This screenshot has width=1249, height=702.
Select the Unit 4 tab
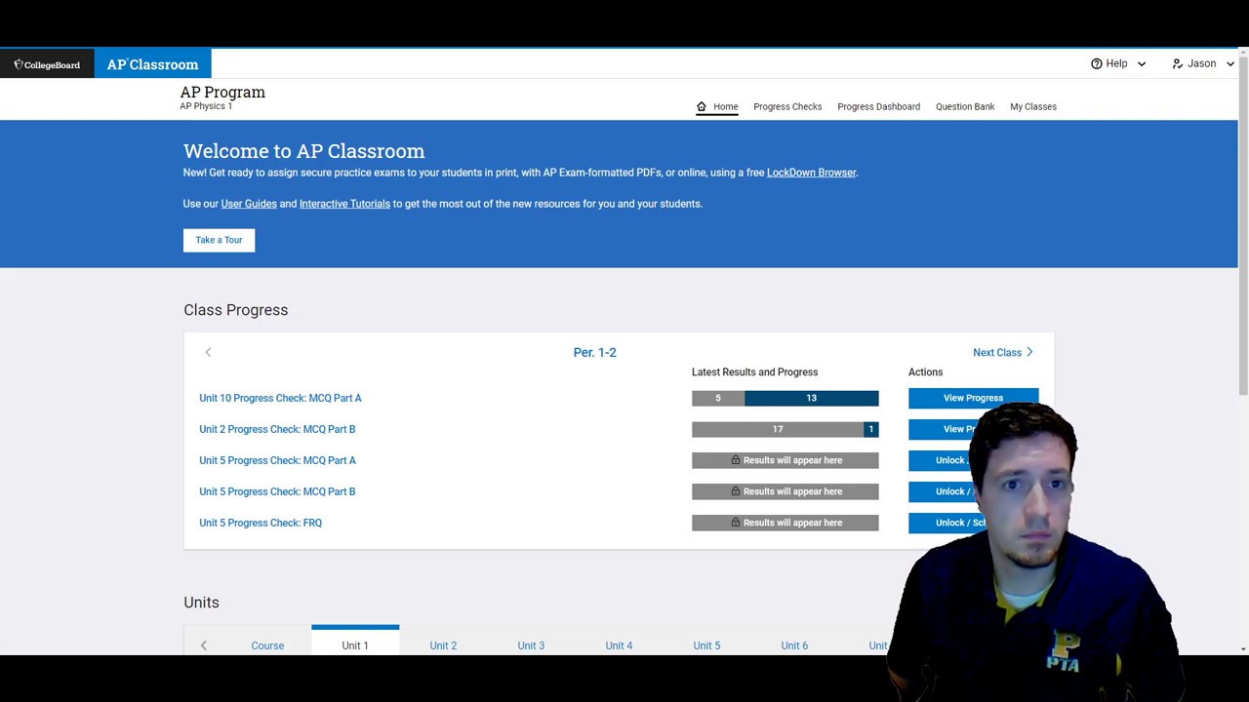coord(619,645)
